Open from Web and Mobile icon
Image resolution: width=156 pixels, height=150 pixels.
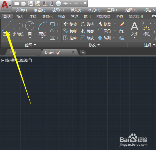[45, 3]
